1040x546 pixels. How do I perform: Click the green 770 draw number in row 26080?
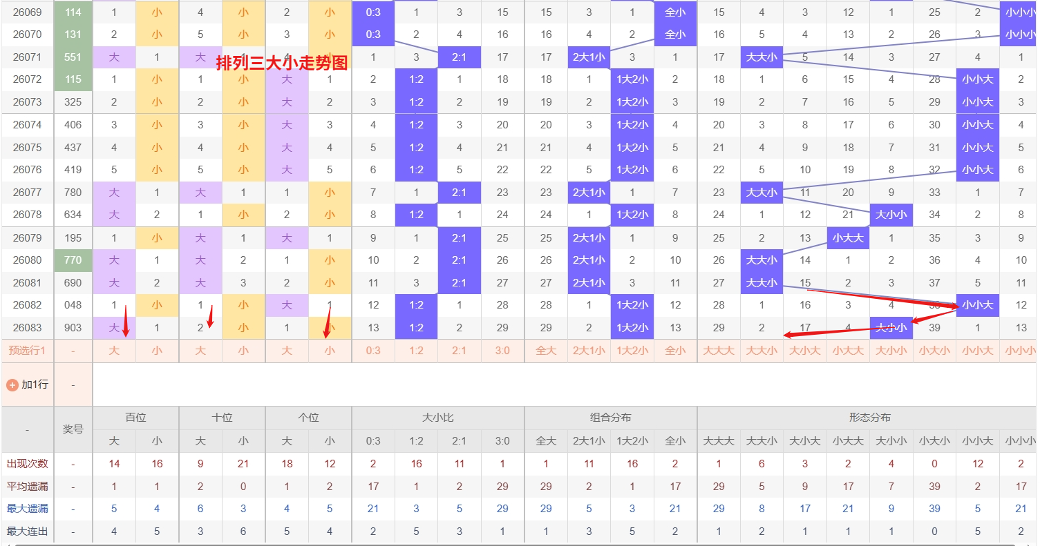(73, 260)
